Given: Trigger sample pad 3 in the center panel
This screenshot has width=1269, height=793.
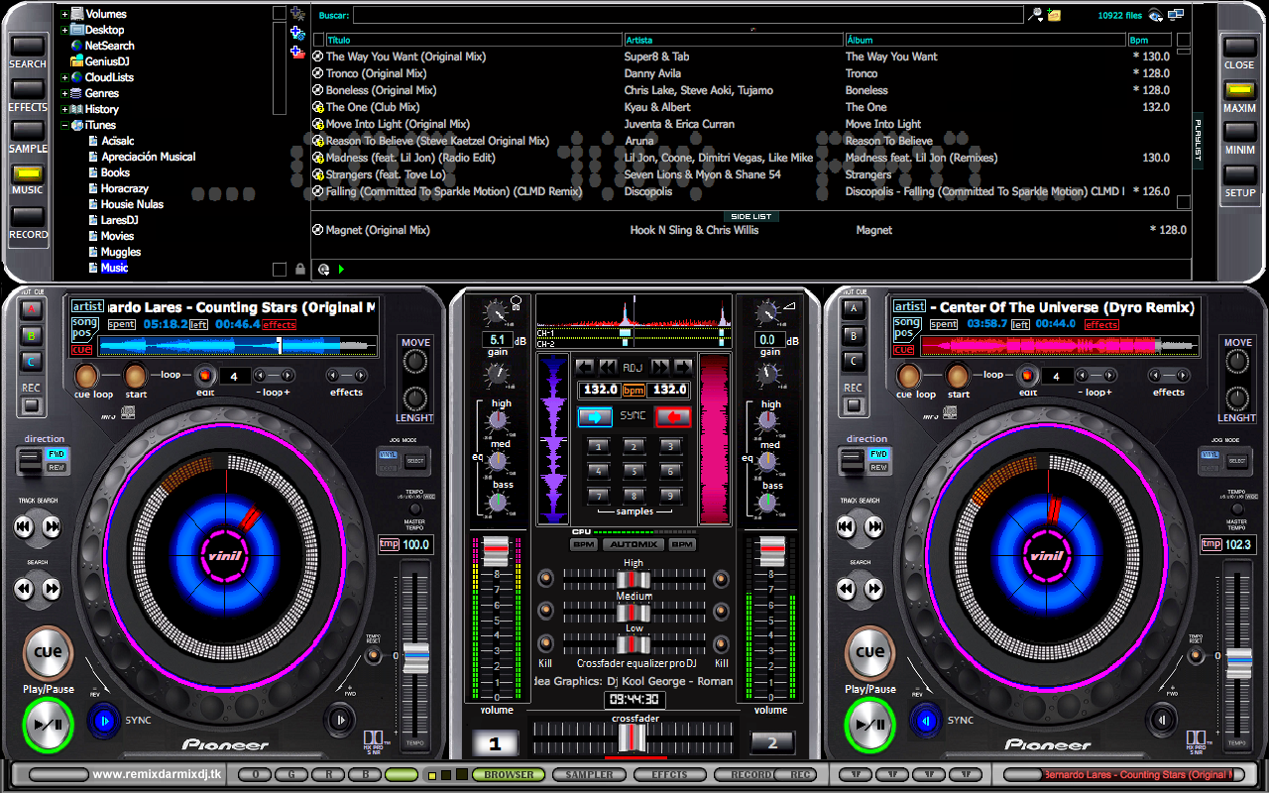Looking at the screenshot, I should click(x=670, y=447).
